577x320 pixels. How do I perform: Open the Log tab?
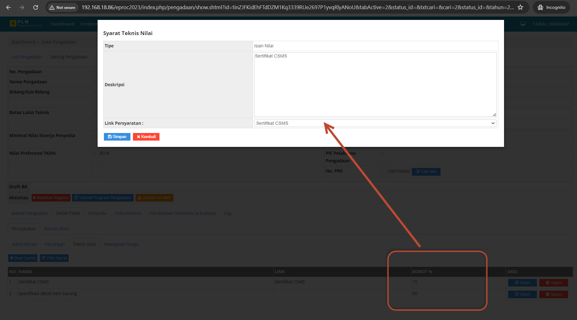[x=227, y=213]
